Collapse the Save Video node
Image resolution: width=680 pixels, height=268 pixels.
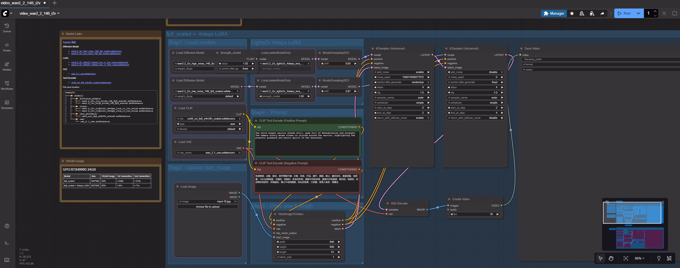click(x=521, y=48)
